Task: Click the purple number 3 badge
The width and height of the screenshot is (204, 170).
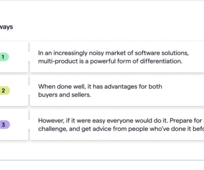Action: coord(5,125)
